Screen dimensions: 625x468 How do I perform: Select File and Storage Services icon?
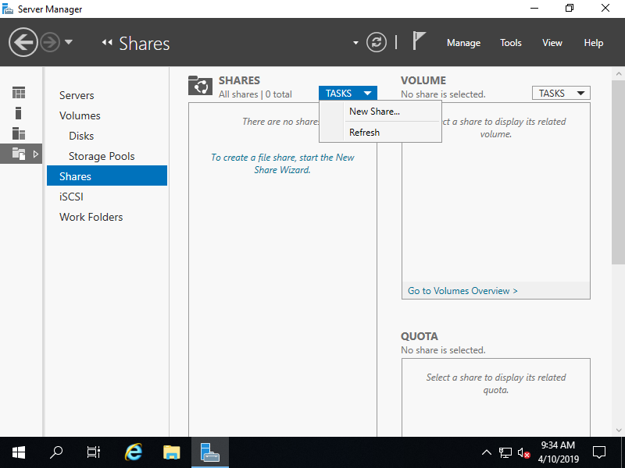19,154
